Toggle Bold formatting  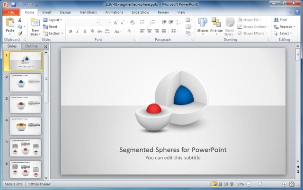[x=71, y=31]
